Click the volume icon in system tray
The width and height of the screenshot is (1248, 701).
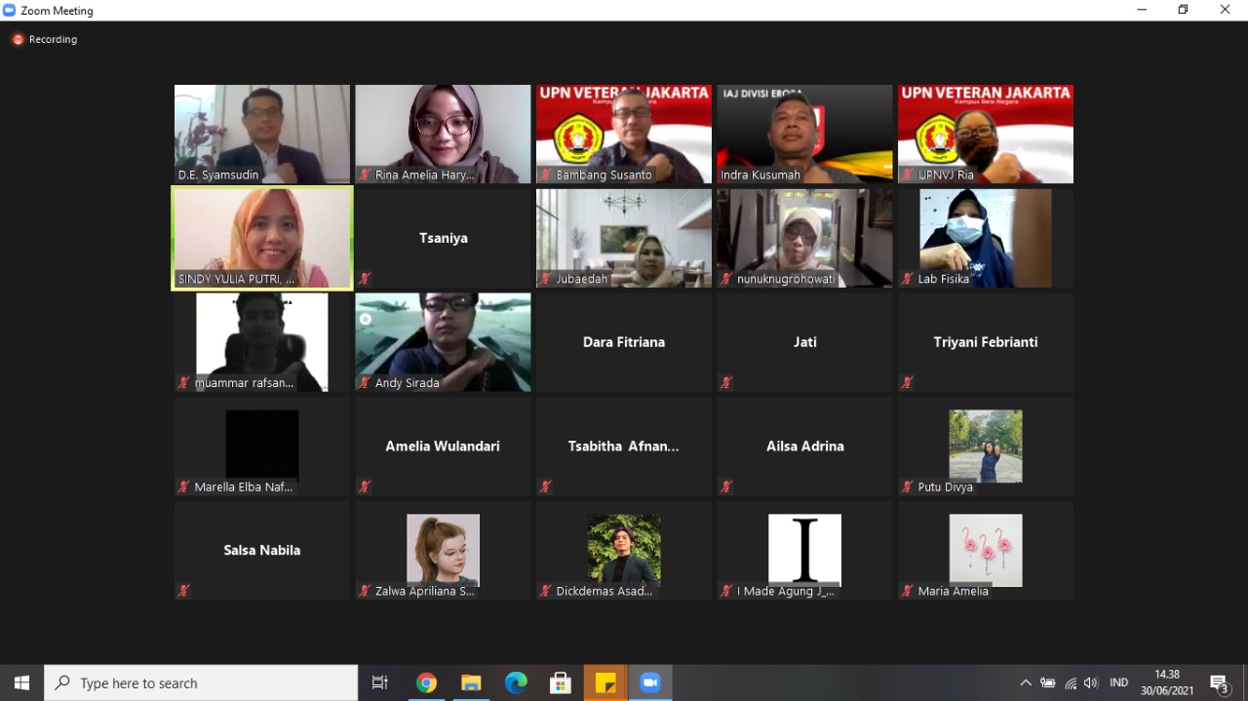1091,683
